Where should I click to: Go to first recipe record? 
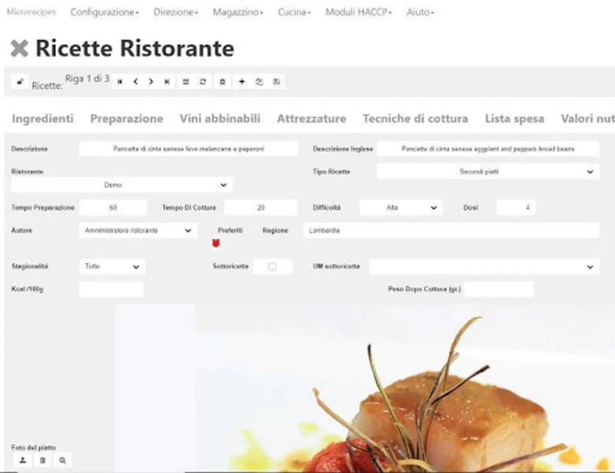(120, 81)
